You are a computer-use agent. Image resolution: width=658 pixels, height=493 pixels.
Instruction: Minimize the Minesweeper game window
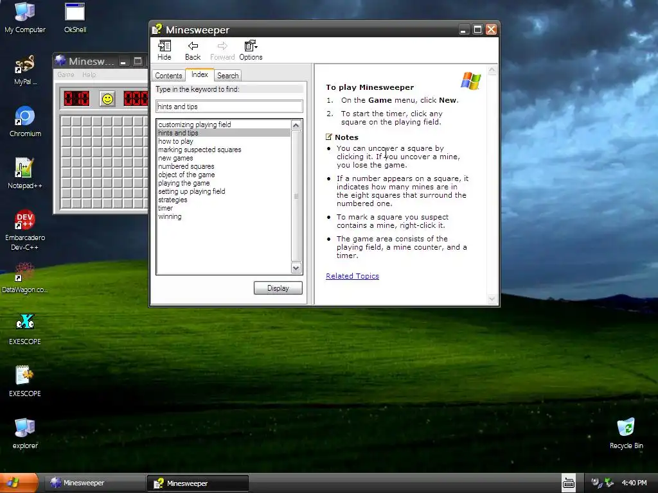(123, 62)
